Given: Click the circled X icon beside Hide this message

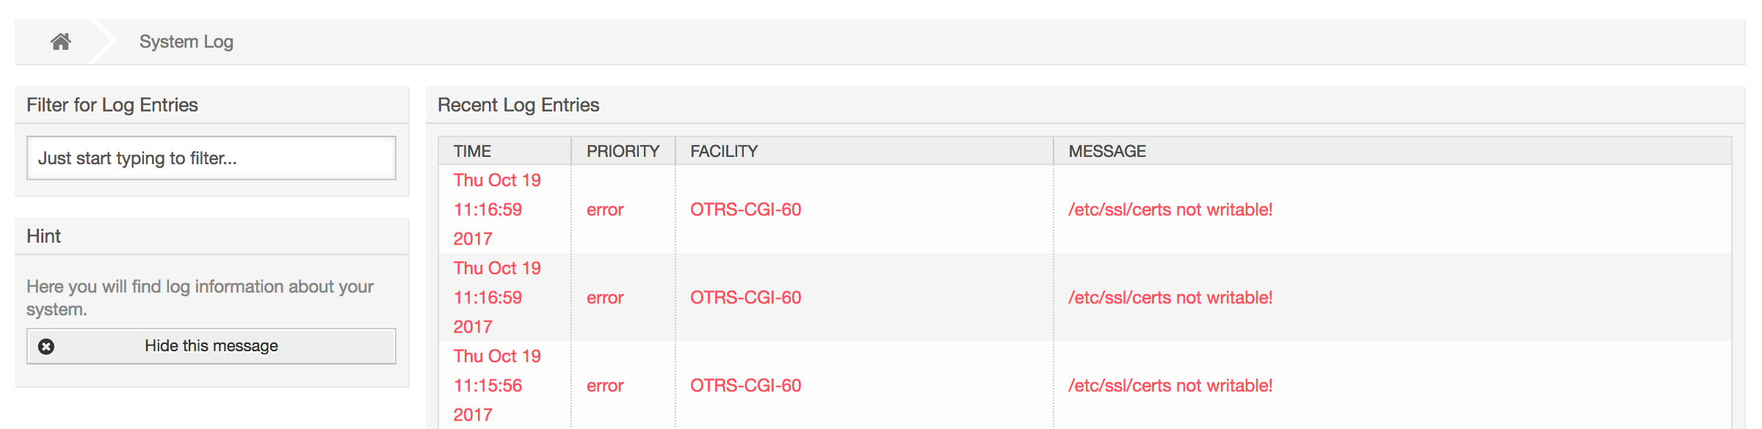Looking at the screenshot, I should [x=46, y=346].
